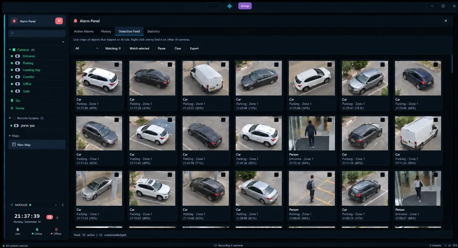Collapse sidebar with the left chevron icon
The image size is (458, 248).
tap(63, 205)
